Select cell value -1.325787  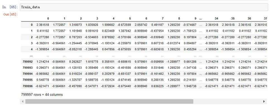click(75, 80)
